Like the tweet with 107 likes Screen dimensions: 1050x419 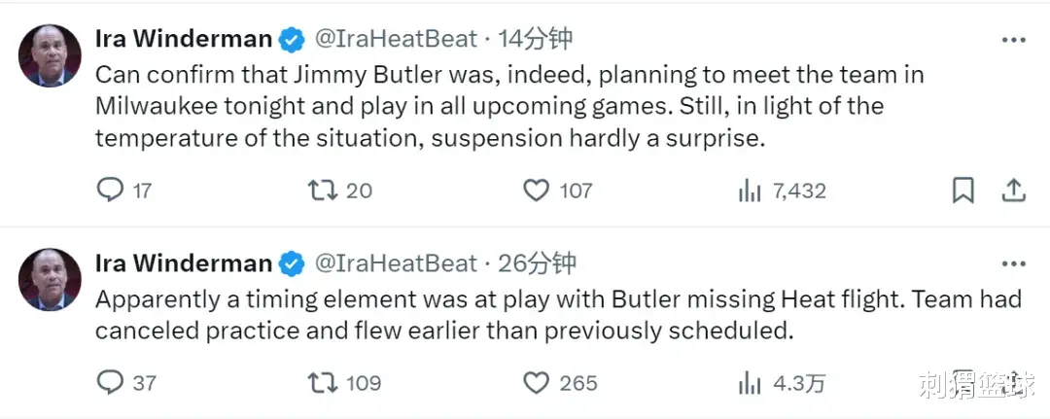pyautogui.click(x=536, y=191)
